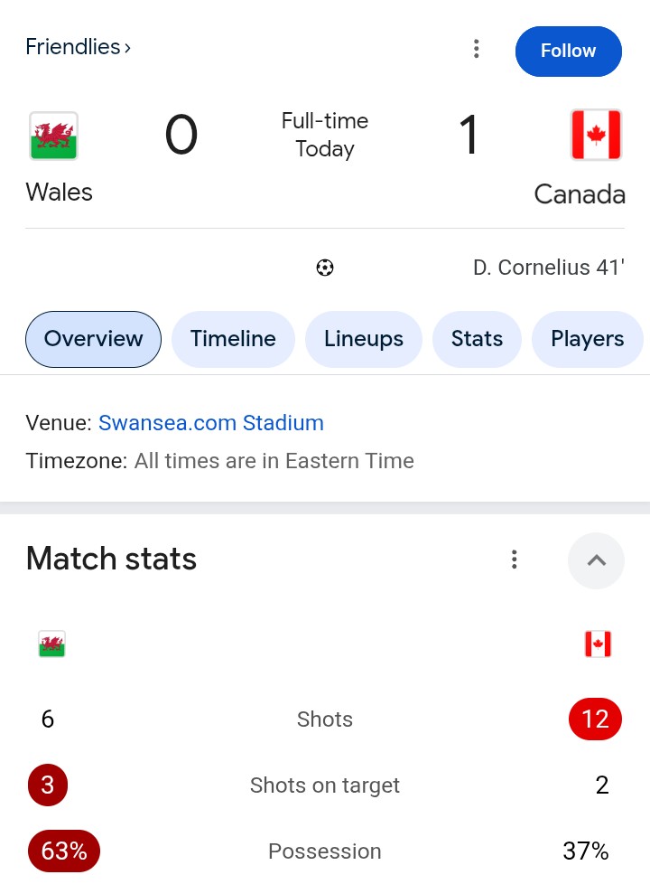650x884 pixels.
Task: Click the soccer ball goal icon
Action: click(325, 268)
